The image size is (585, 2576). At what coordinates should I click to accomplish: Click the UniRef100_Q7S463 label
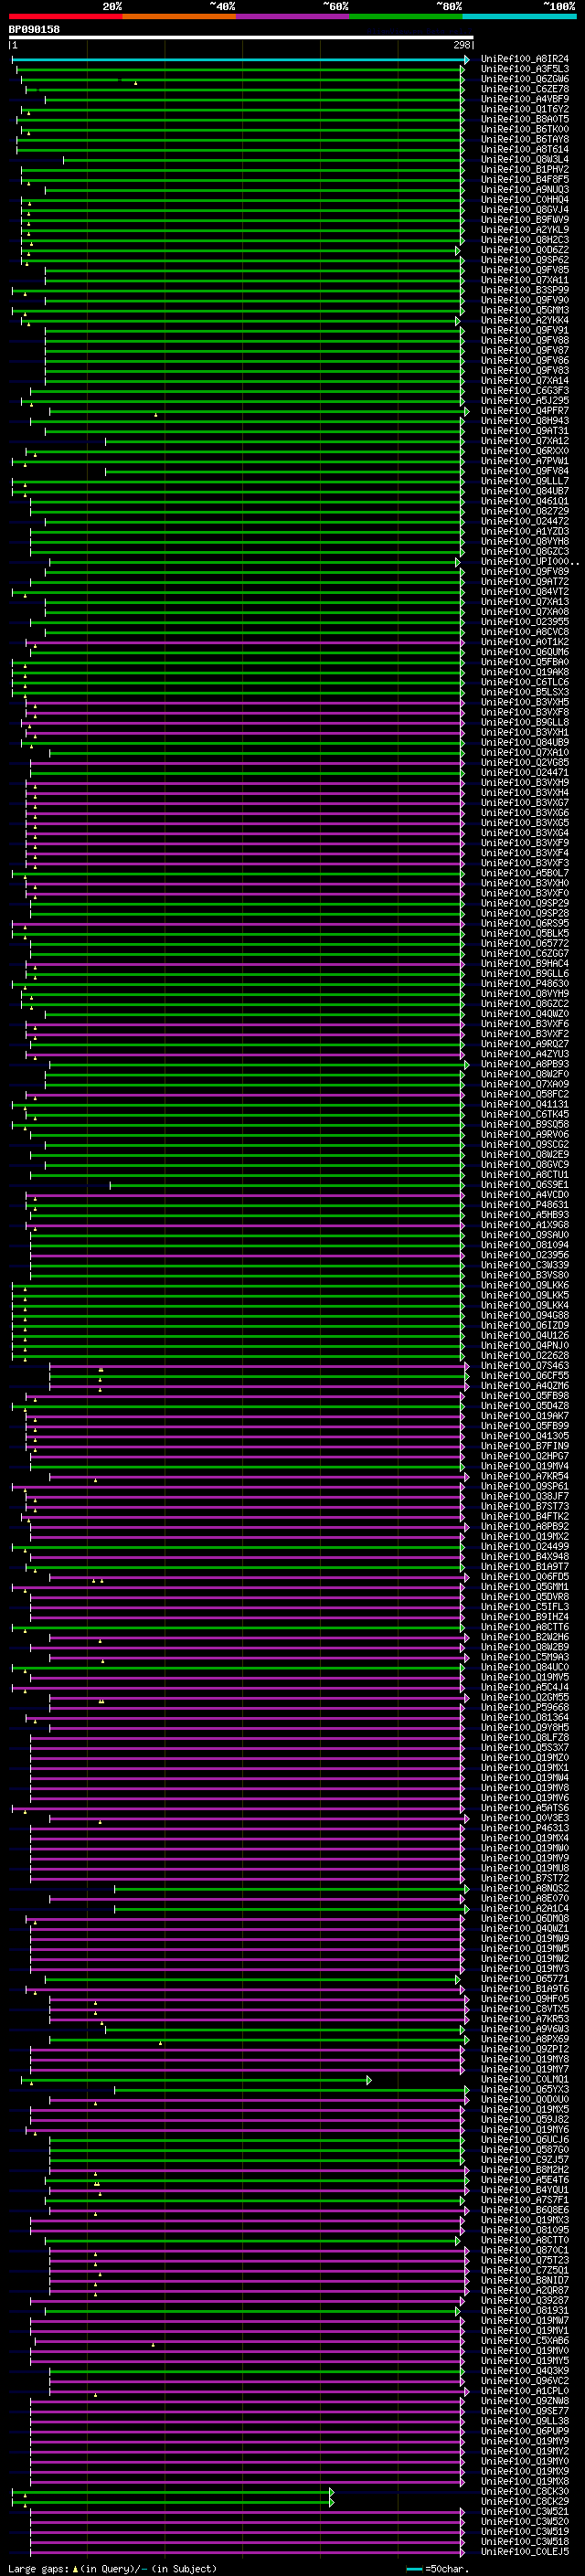pyautogui.click(x=524, y=1366)
